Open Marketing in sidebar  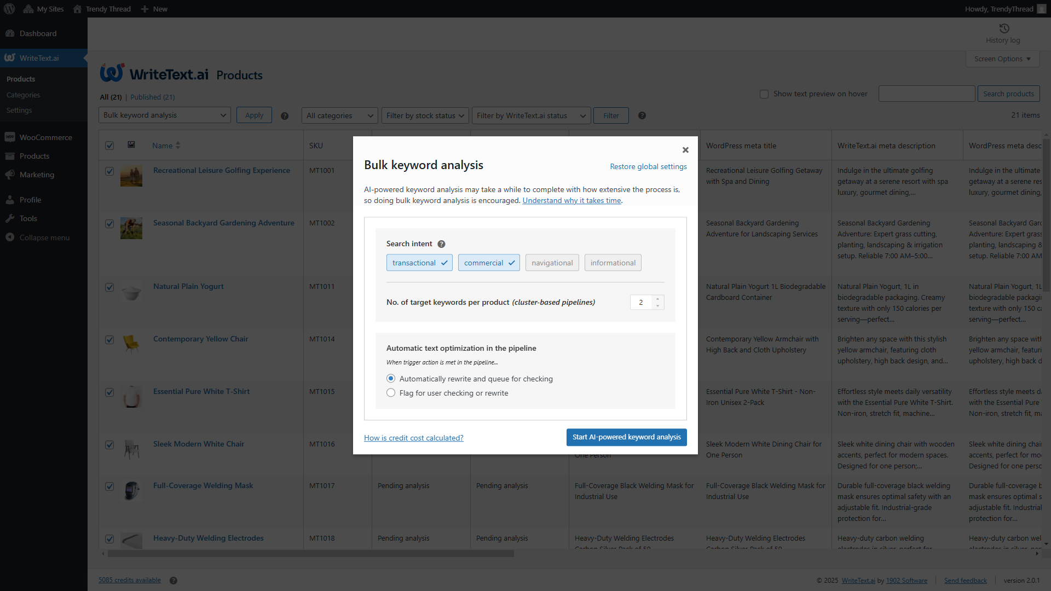(37, 175)
